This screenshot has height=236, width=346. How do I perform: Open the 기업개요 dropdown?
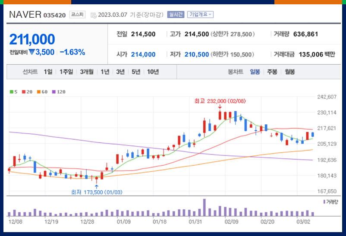tap(200, 15)
